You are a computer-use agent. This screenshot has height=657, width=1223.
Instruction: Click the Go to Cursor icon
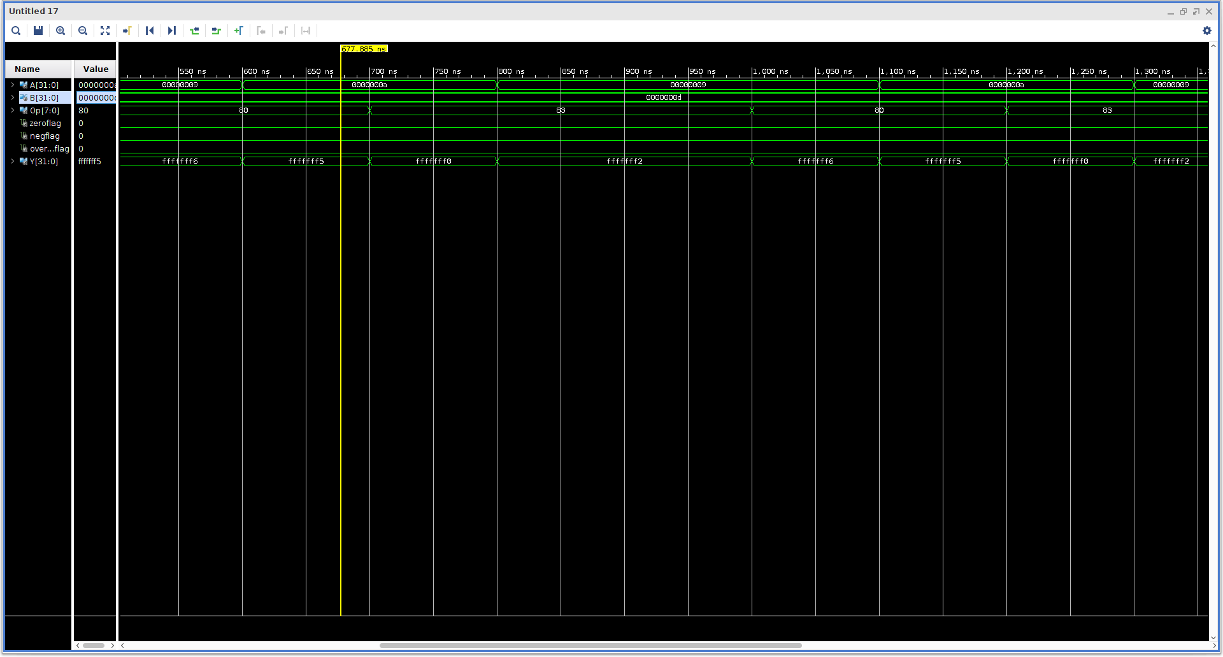pos(127,31)
